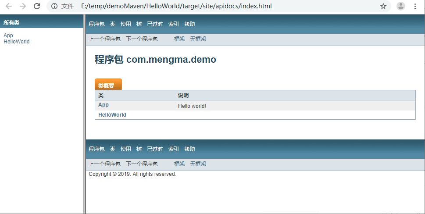Click 框架 link below top navigation
Image resolution: width=425 pixels, height=214 pixels.
[x=179, y=39]
